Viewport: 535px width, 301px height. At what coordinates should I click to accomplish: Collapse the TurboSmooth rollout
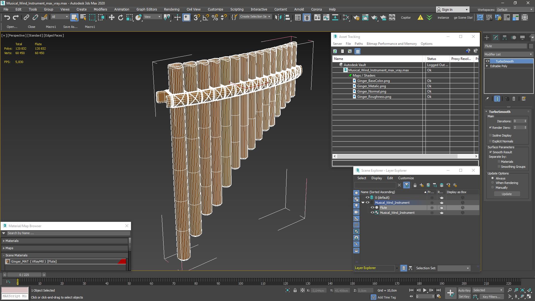pyautogui.click(x=487, y=112)
